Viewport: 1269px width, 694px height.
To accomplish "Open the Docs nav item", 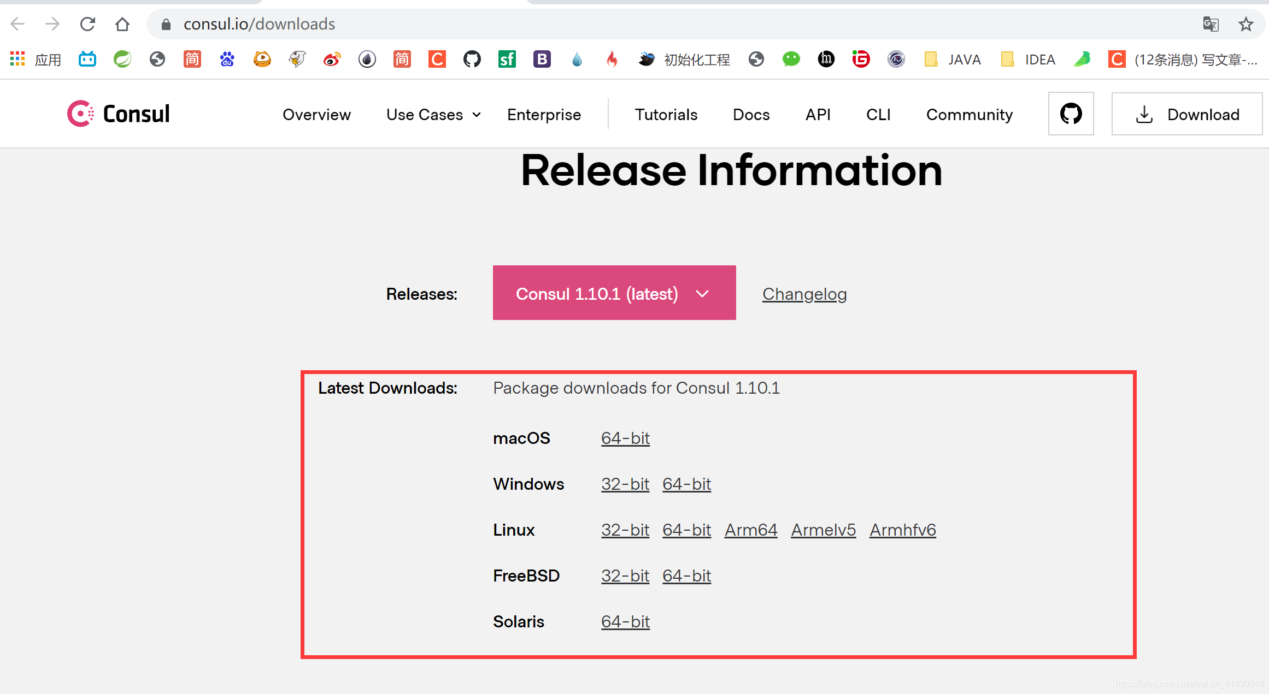I will [x=751, y=115].
